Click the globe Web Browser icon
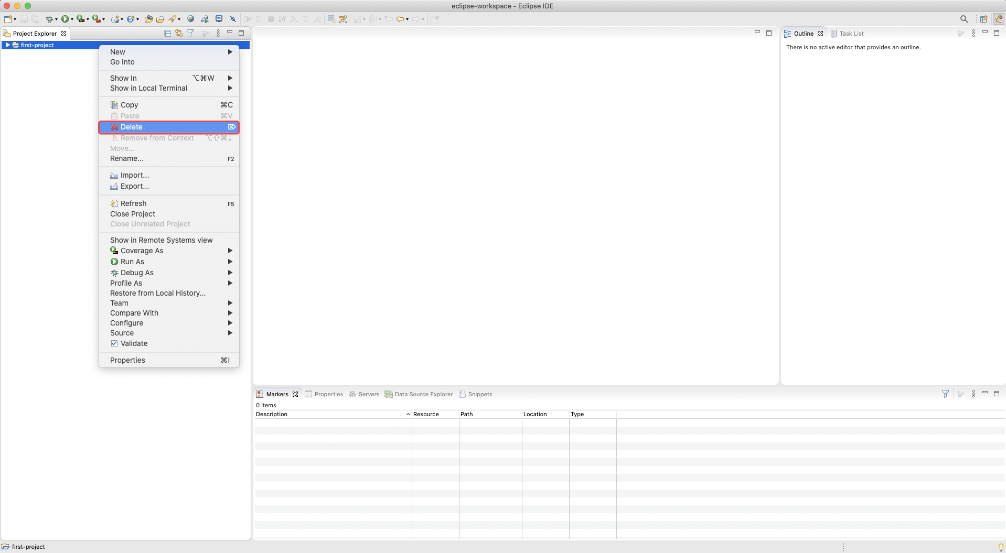The height and width of the screenshot is (553, 1006). pos(190,19)
